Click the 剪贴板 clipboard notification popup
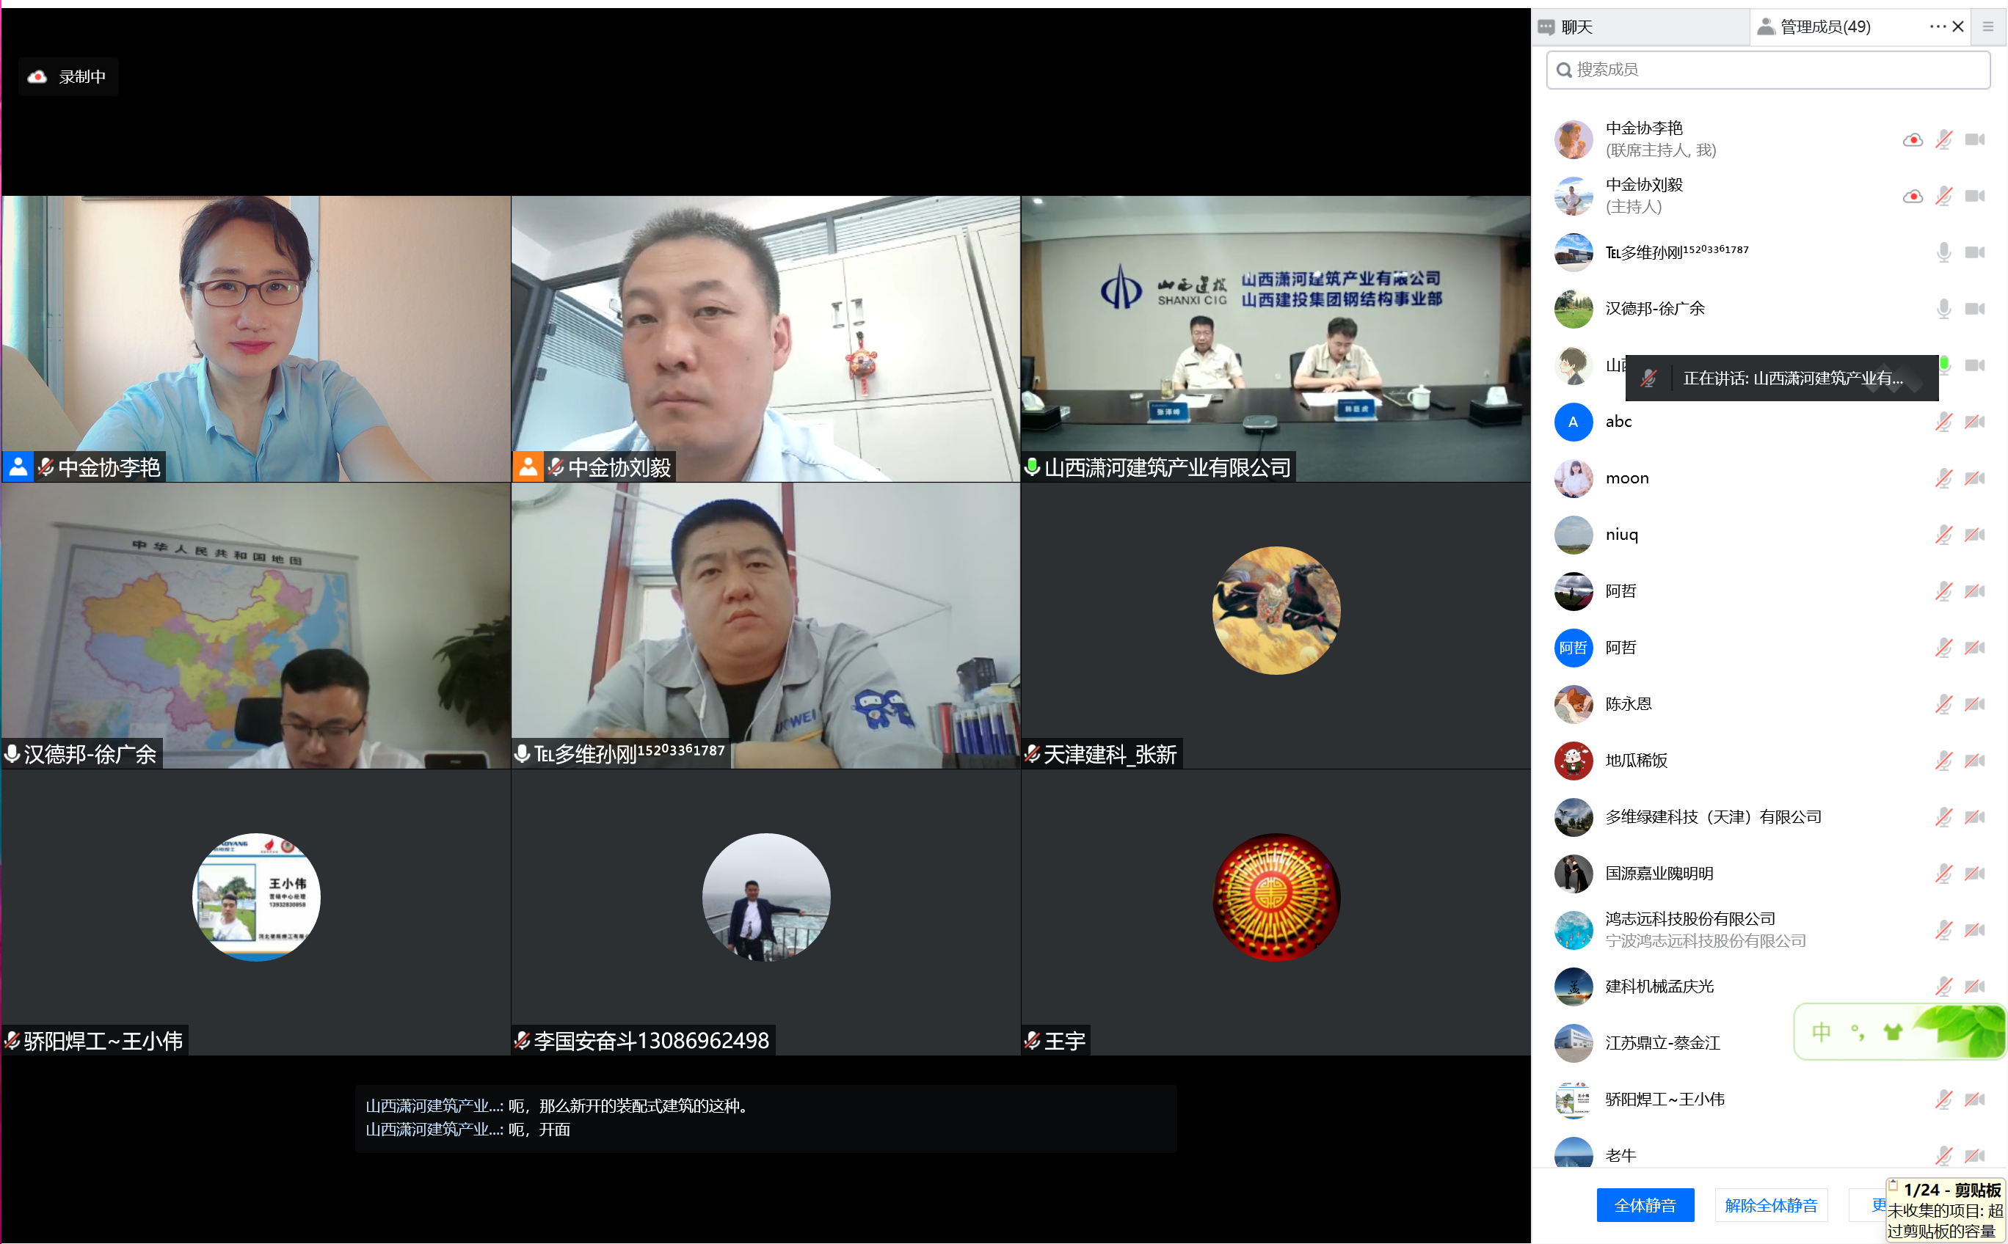The image size is (2008, 1244). (1946, 1210)
